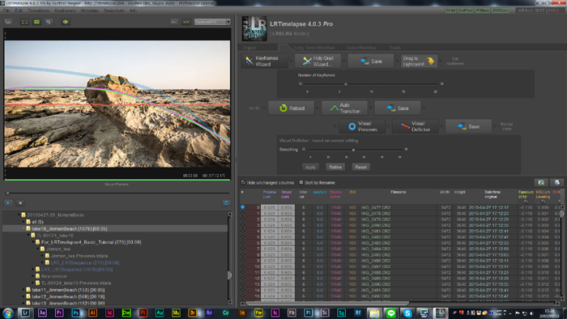The height and width of the screenshot is (319, 567).
Task: Open the Keyframes menu
Action: [65, 11]
